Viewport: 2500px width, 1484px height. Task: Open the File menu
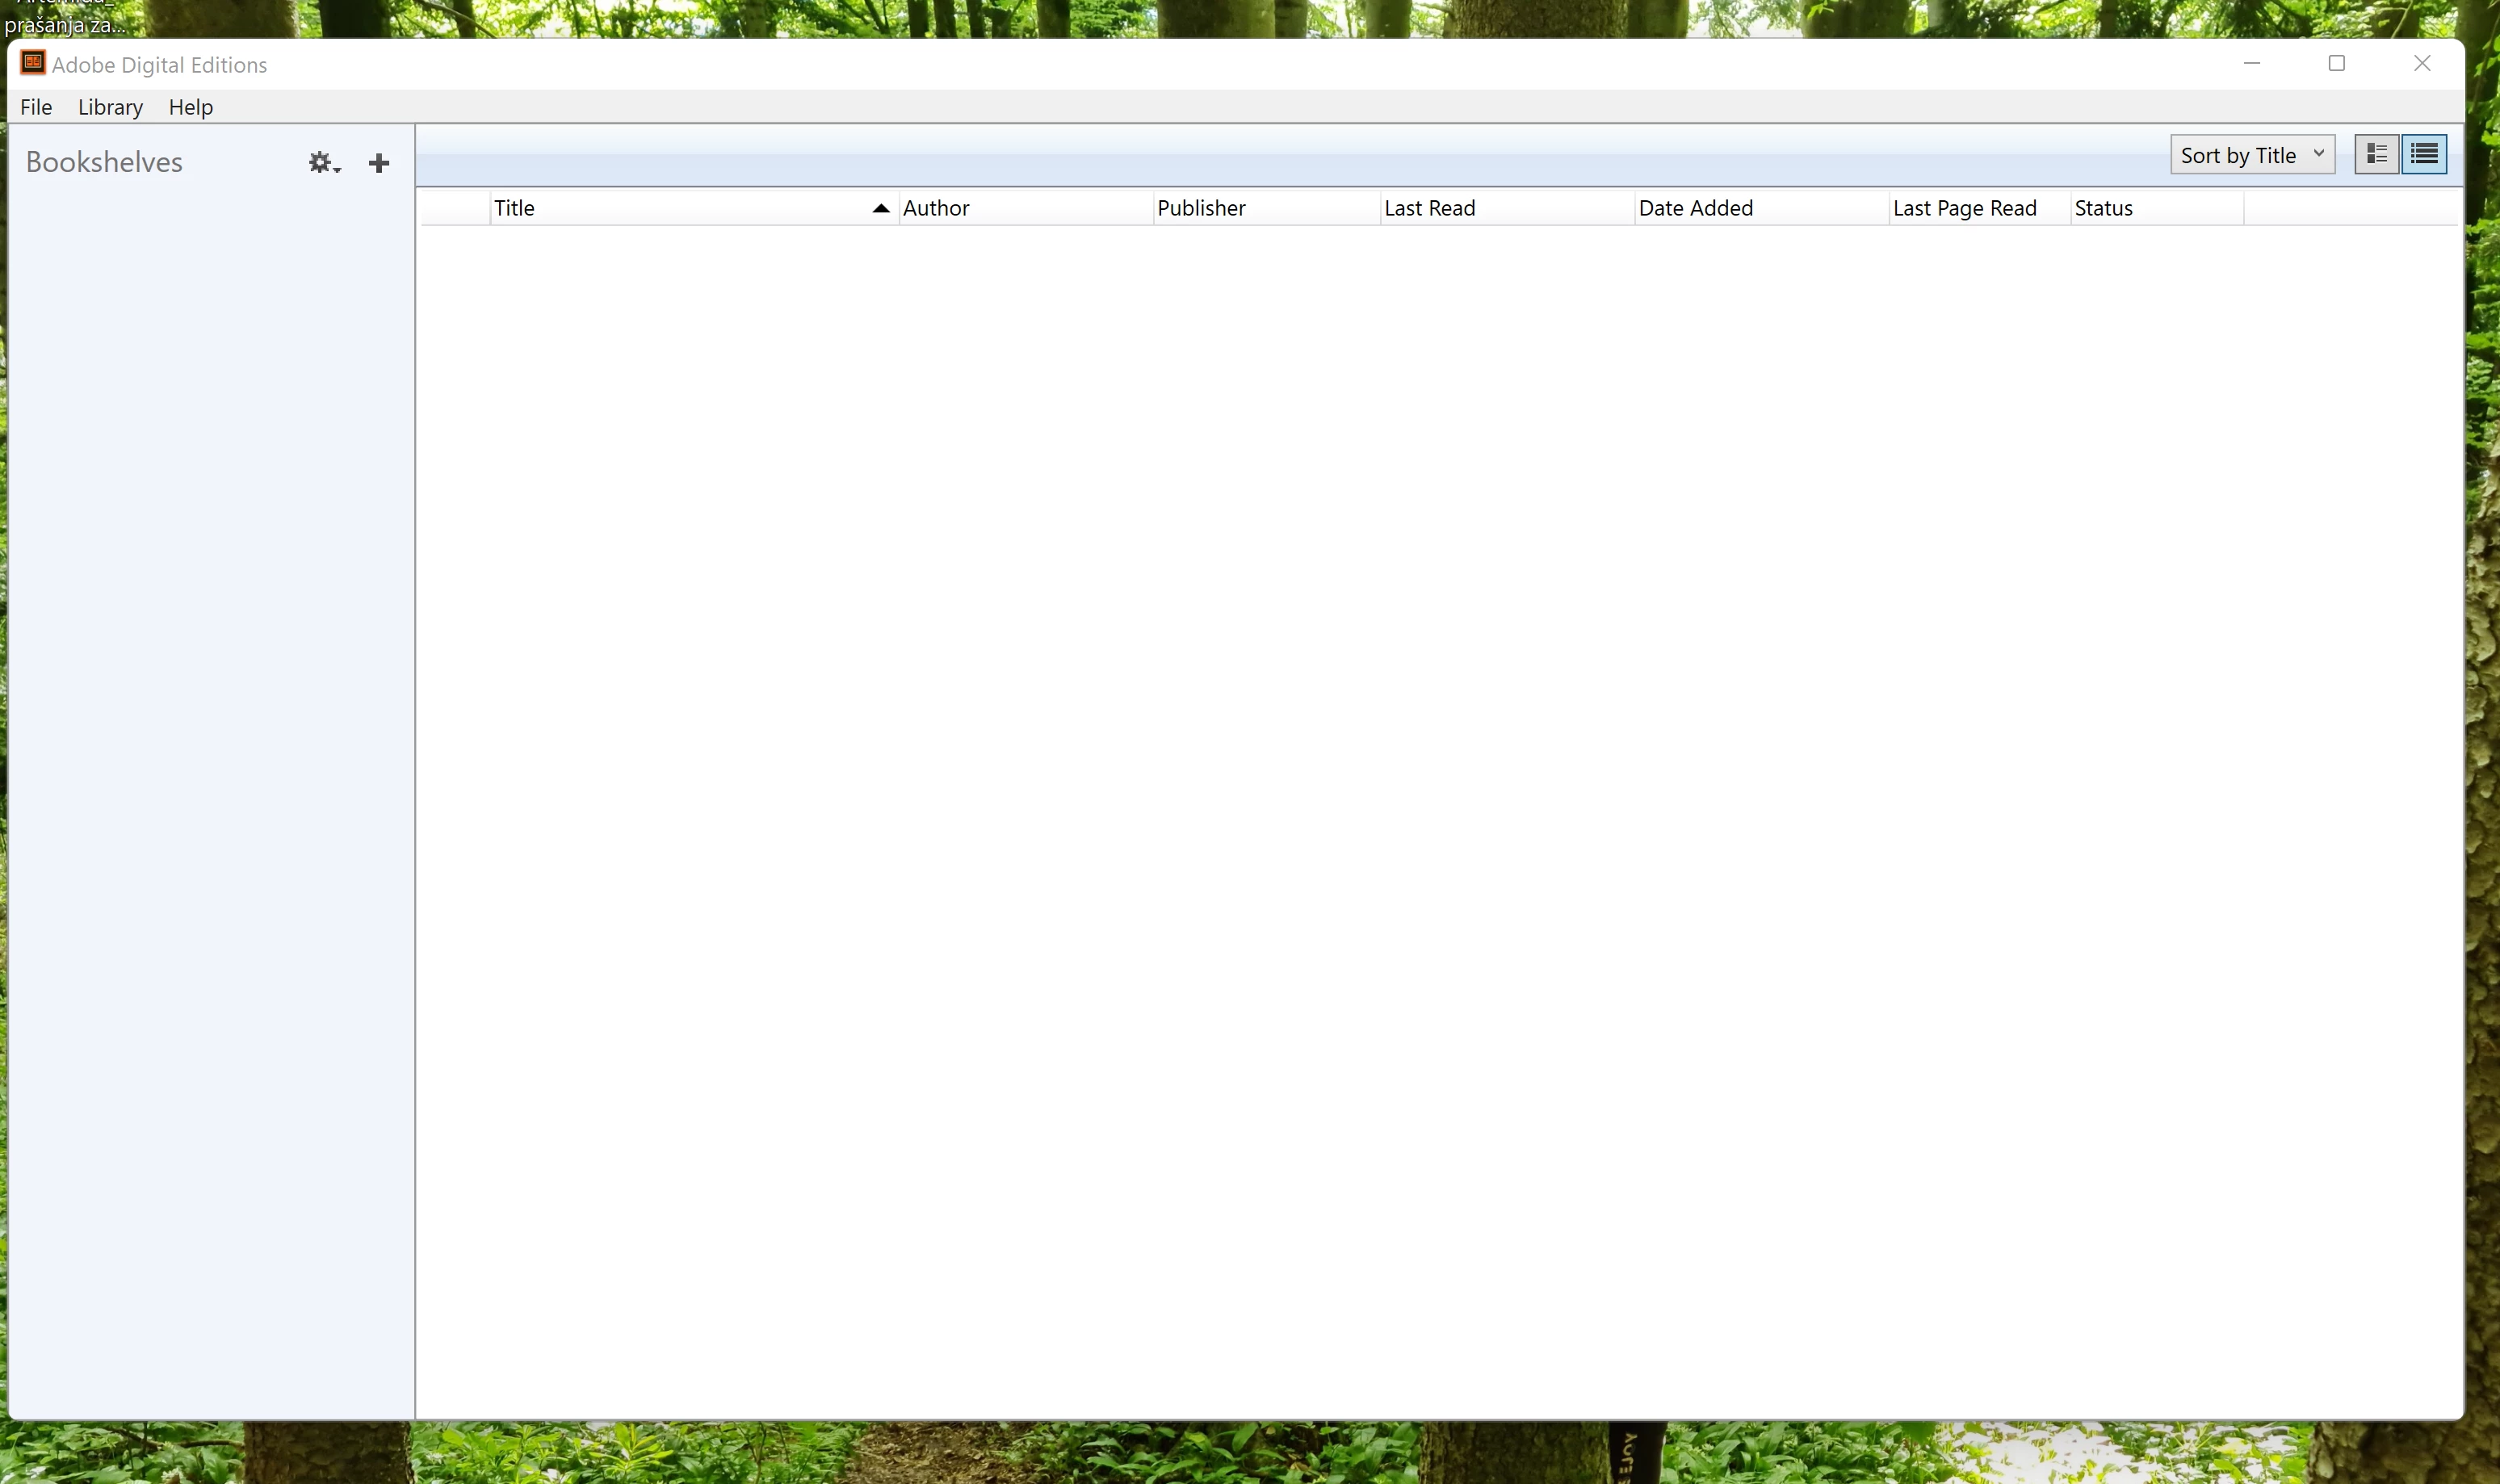point(36,107)
